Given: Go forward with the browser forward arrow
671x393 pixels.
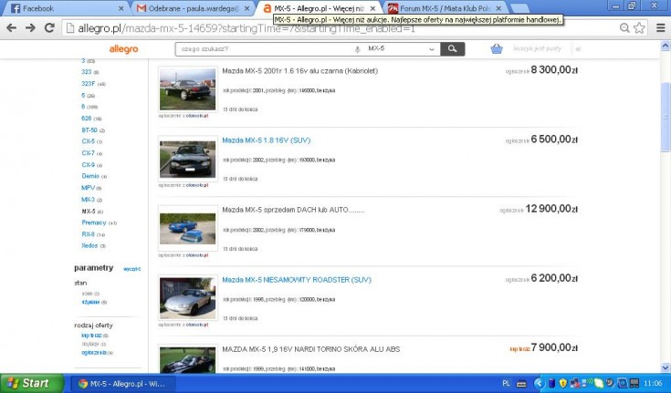Looking at the screenshot, I should 30,28.
